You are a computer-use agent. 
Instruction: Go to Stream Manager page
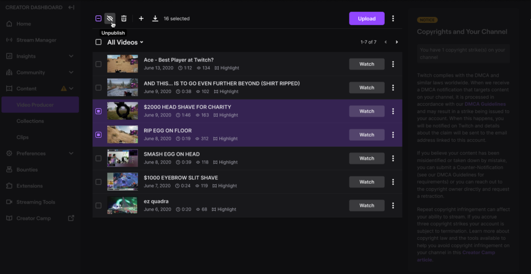pyautogui.click(x=37, y=40)
